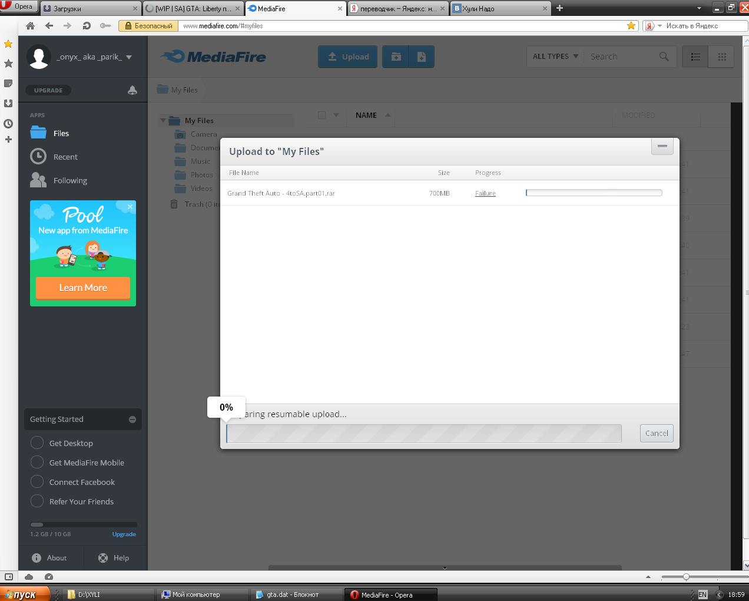Toggle the Connect Facebook circle
749x601 pixels.
point(37,482)
